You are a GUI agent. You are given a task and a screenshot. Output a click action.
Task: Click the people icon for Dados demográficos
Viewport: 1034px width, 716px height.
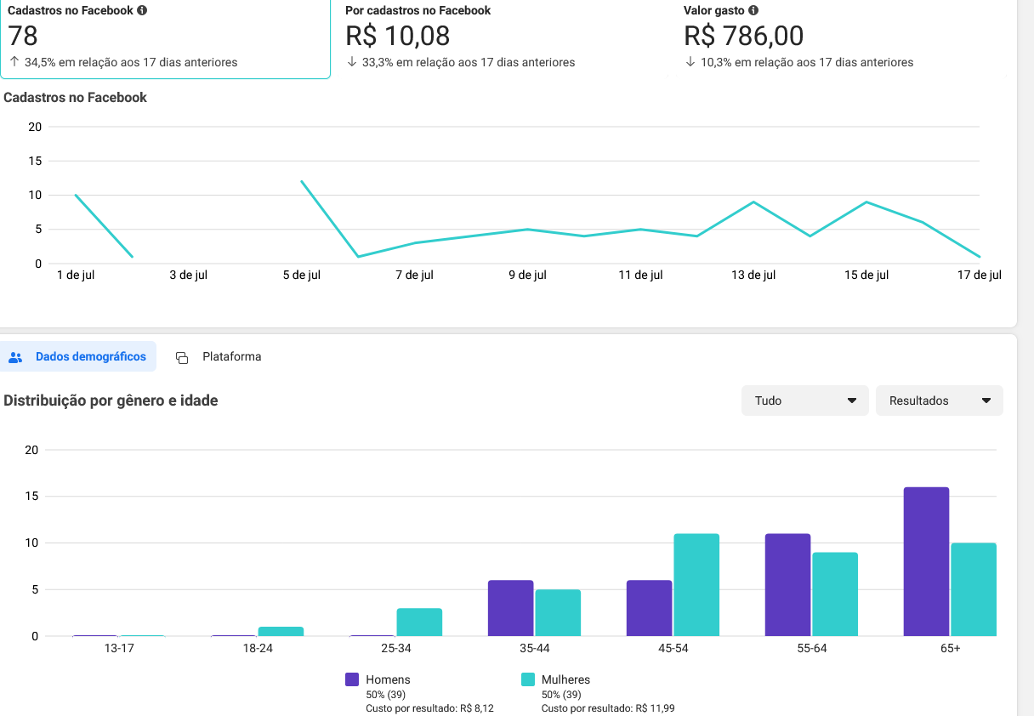[x=15, y=357]
